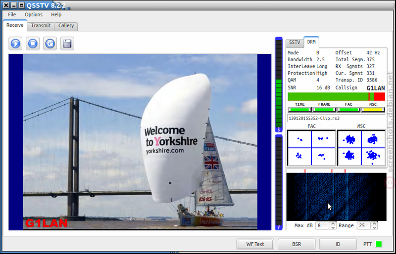Image resolution: width=396 pixels, height=254 pixels.
Task: Open the Gallery tab
Action: [66, 26]
